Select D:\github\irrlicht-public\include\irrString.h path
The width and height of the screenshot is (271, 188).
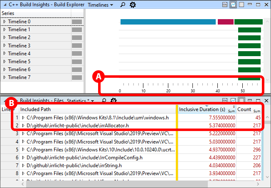click(x=74, y=166)
